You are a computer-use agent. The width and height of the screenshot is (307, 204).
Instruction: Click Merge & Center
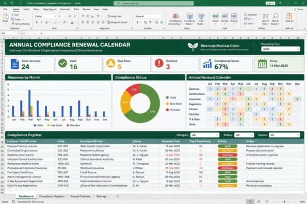tap(118, 22)
